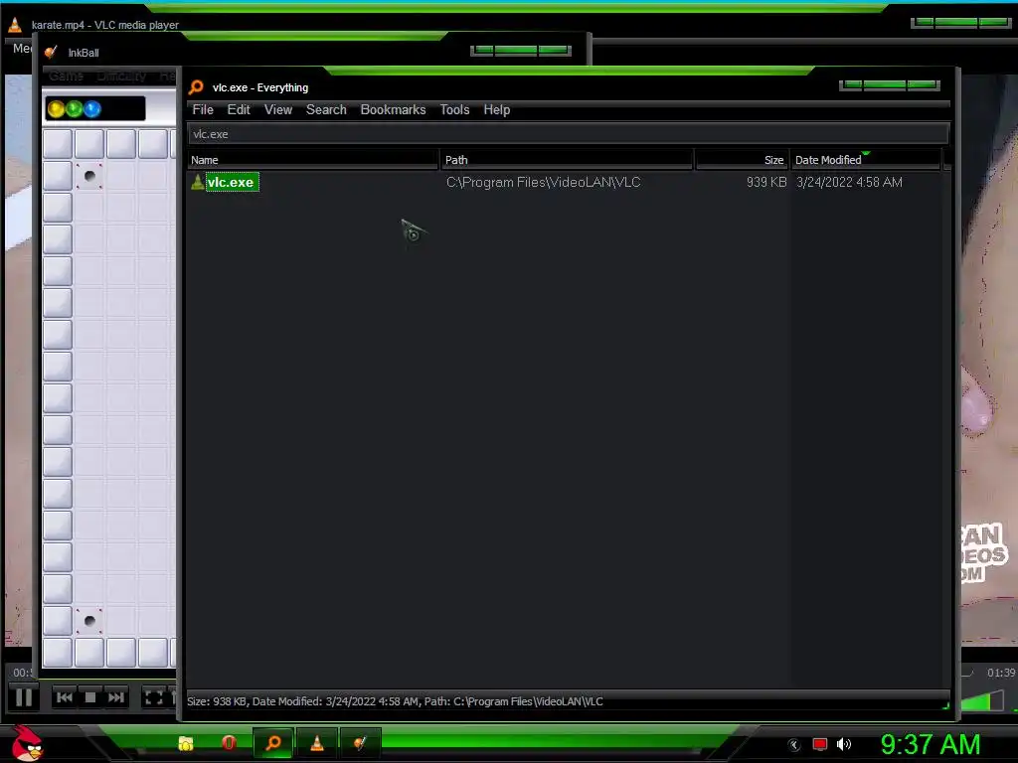Adjust the VLC volume slider

tap(983, 700)
